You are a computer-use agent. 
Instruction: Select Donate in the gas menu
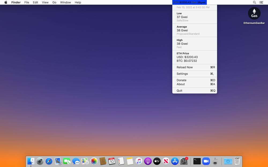click(x=195, y=80)
